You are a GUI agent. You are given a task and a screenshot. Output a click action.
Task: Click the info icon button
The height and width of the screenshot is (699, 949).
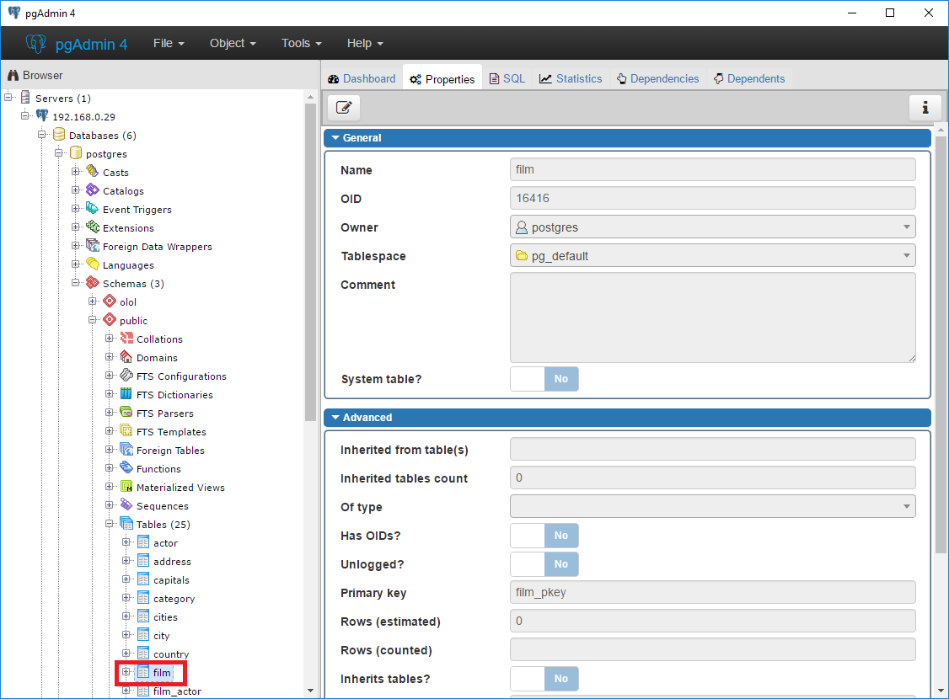(925, 108)
